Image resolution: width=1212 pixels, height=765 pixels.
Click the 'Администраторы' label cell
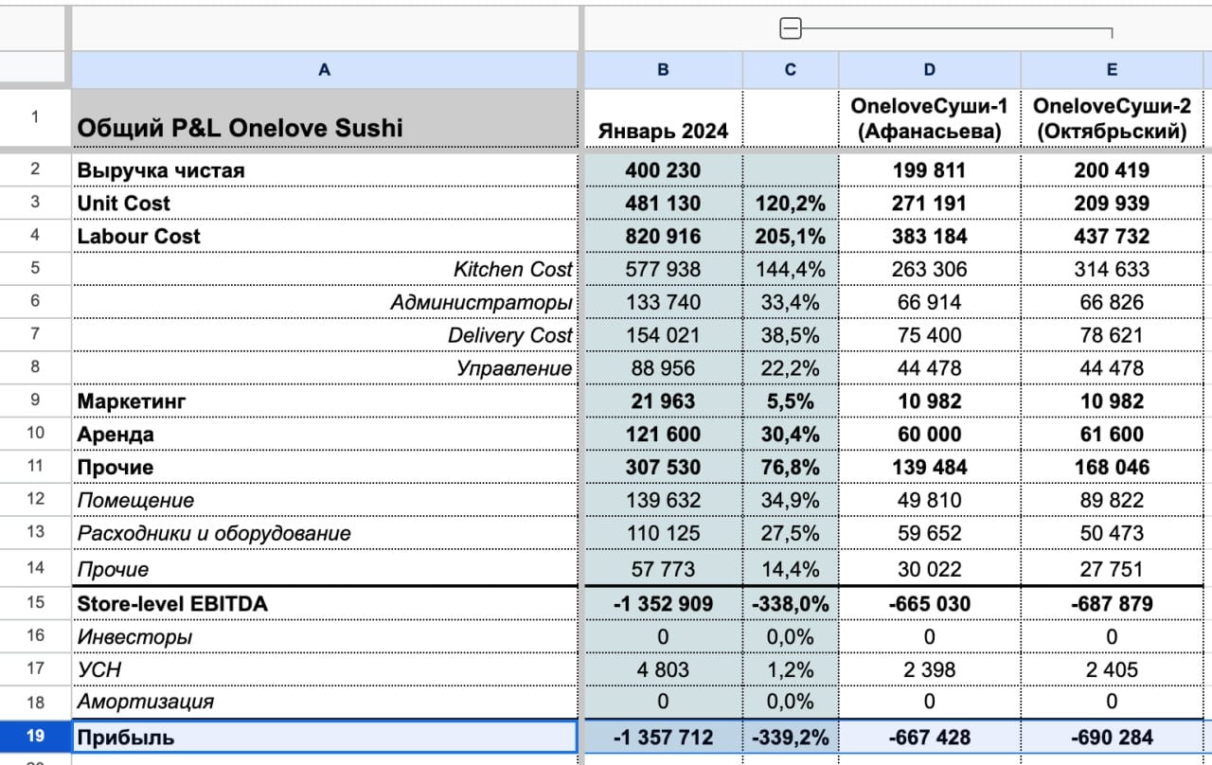(325, 302)
